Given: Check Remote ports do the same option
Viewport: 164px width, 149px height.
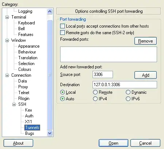Looking at the screenshot, I should [62, 33].
